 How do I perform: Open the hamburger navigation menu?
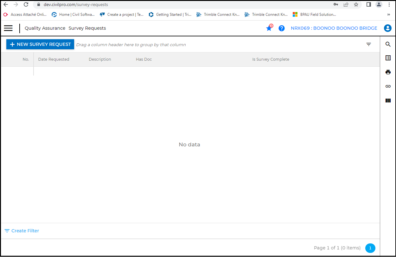[x=8, y=28]
